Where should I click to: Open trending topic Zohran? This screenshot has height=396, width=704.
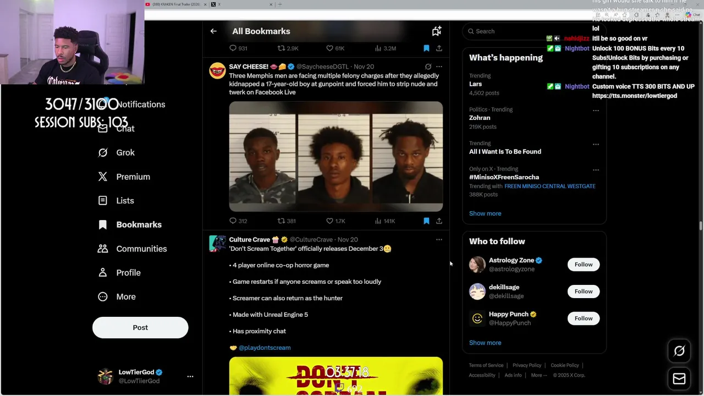pos(480,118)
